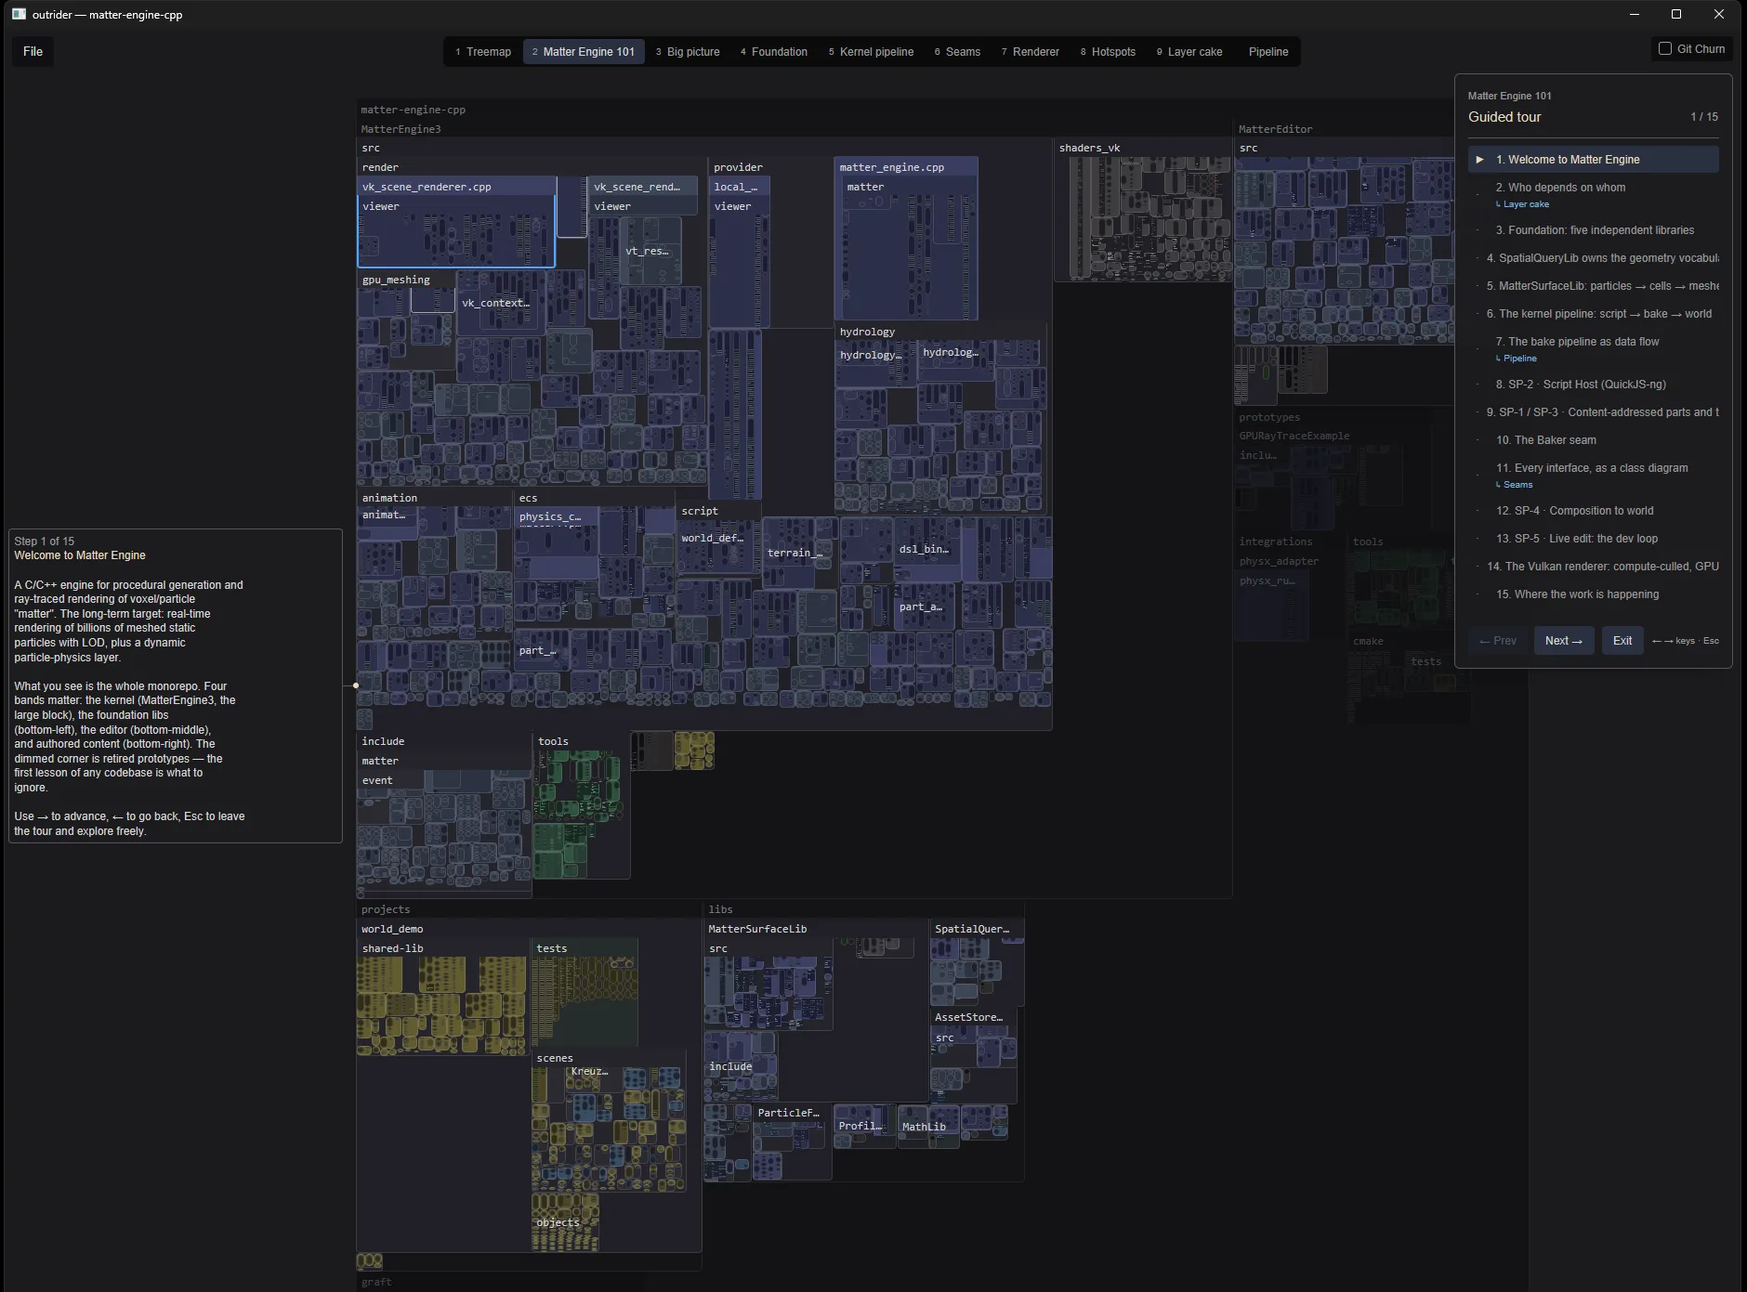Switch to the Treemap tab
Viewport: 1747px width, 1292px height.
483,52
